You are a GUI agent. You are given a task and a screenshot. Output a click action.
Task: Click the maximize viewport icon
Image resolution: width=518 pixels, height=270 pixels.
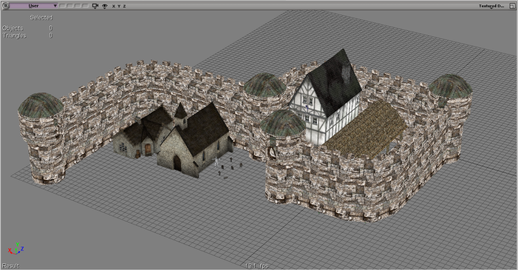point(512,6)
